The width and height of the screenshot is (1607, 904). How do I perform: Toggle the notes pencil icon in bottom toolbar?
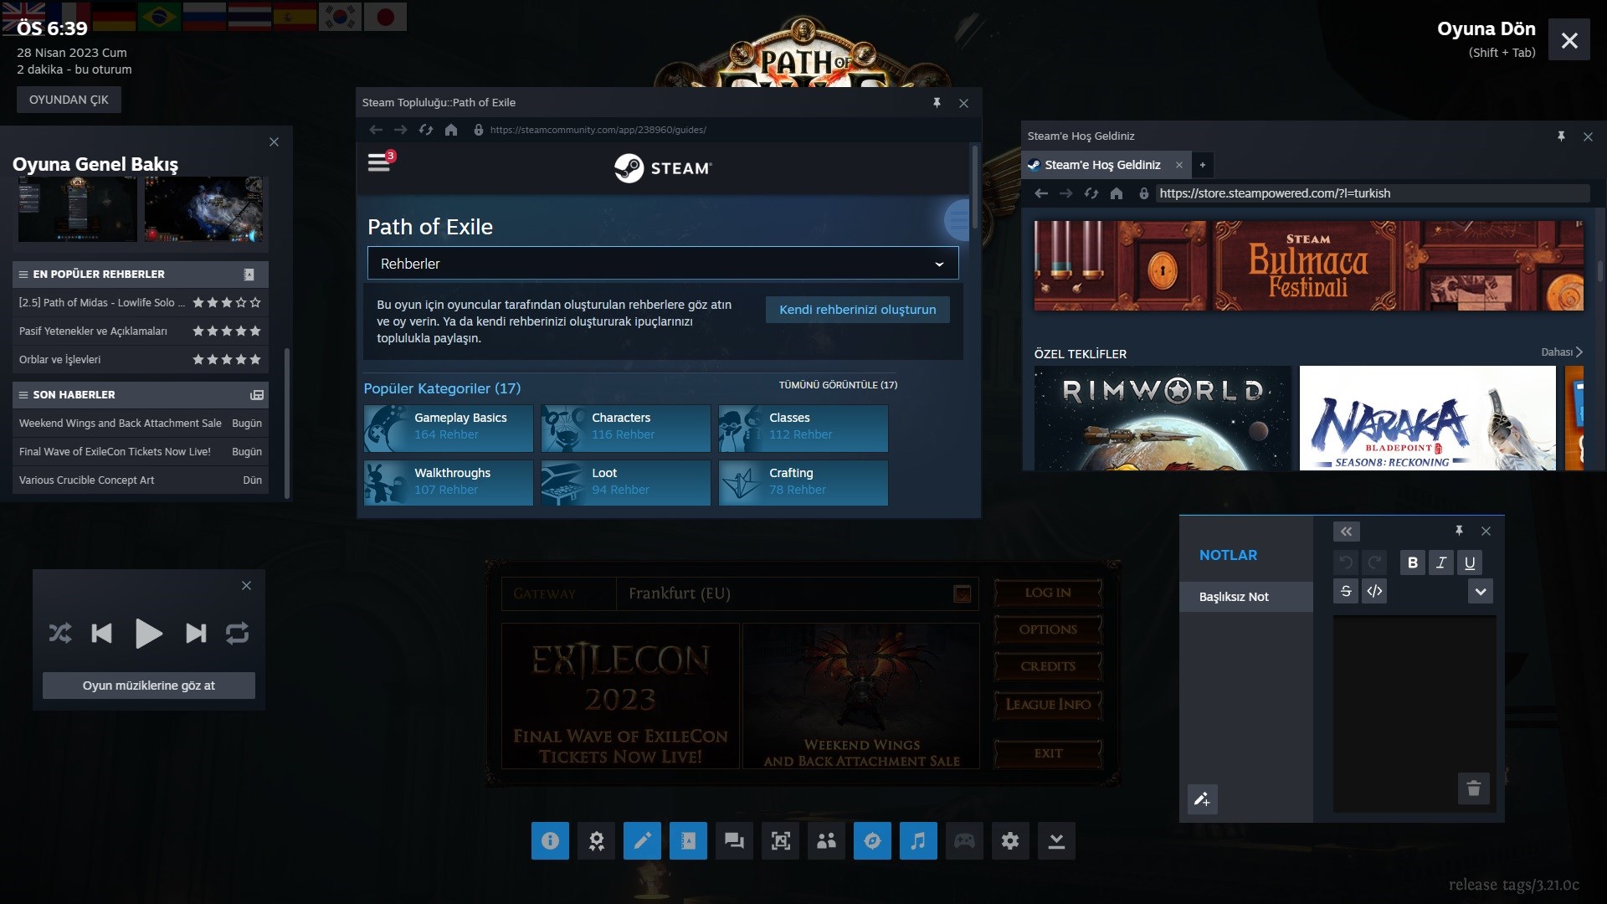(x=642, y=840)
